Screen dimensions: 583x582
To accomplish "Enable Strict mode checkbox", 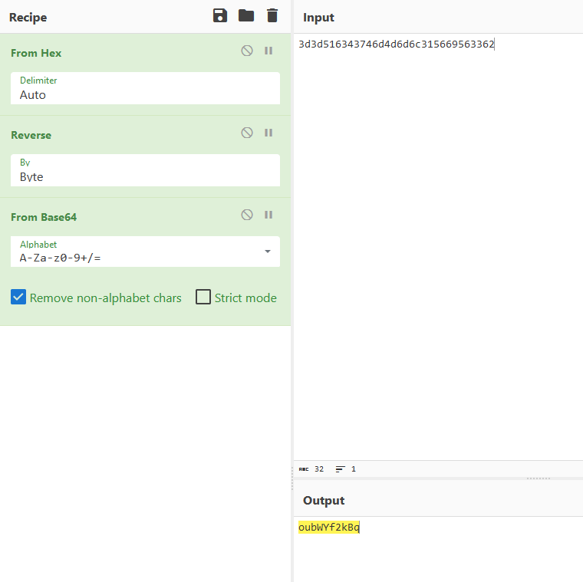I will (x=203, y=298).
